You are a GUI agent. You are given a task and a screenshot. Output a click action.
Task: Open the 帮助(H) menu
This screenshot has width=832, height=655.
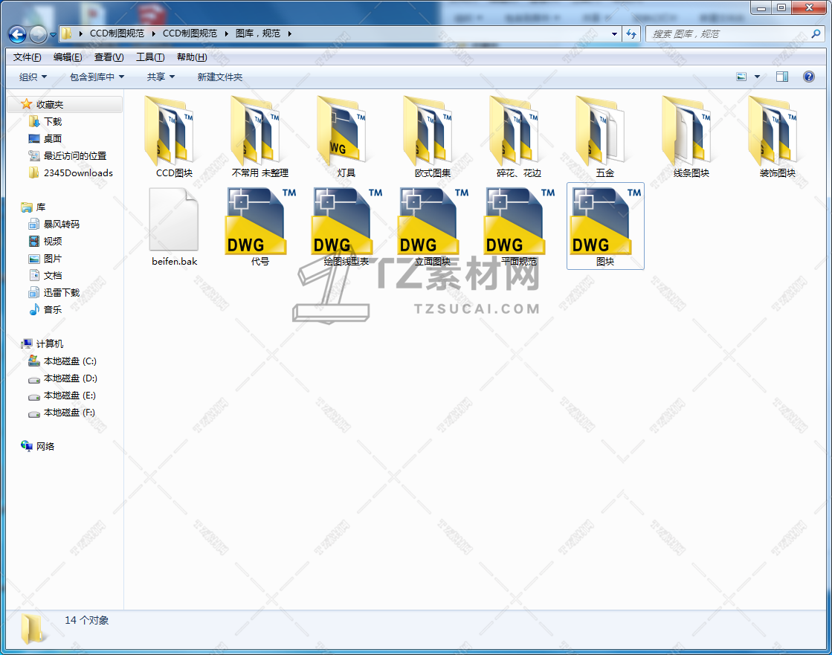[x=192, y=57]
